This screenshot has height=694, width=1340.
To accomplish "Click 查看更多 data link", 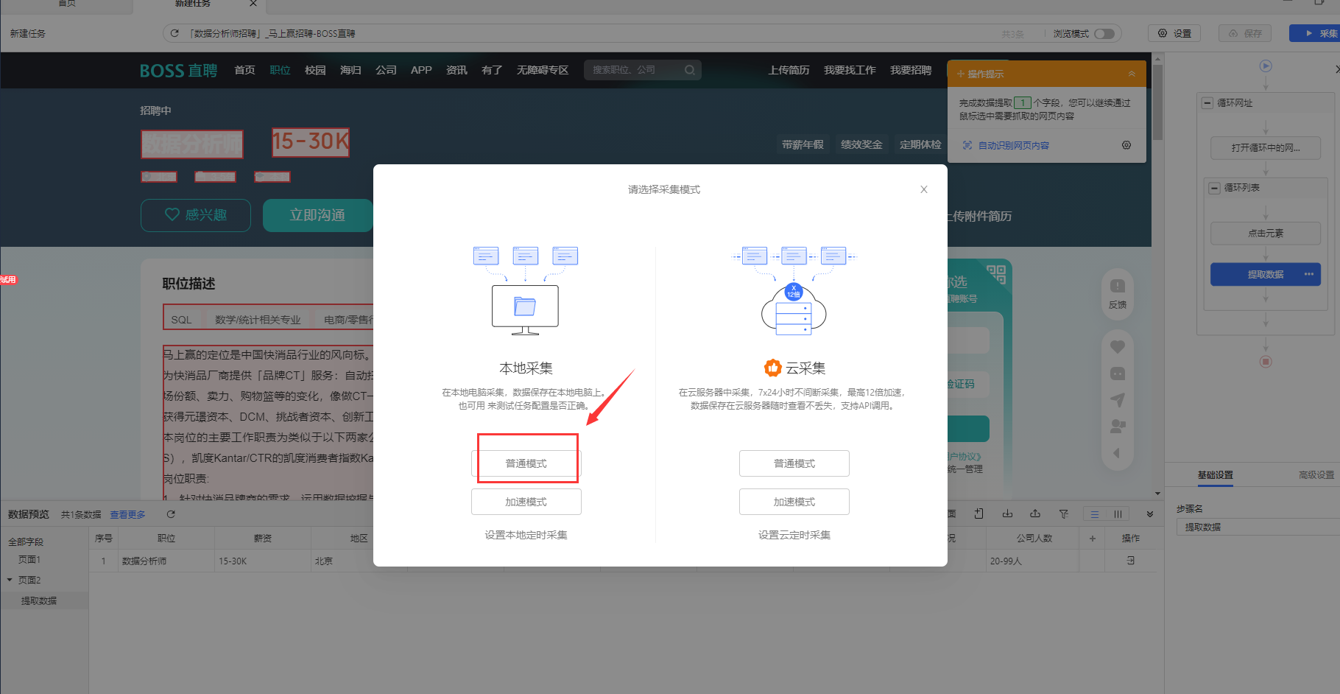I will (x=127, y=515).
